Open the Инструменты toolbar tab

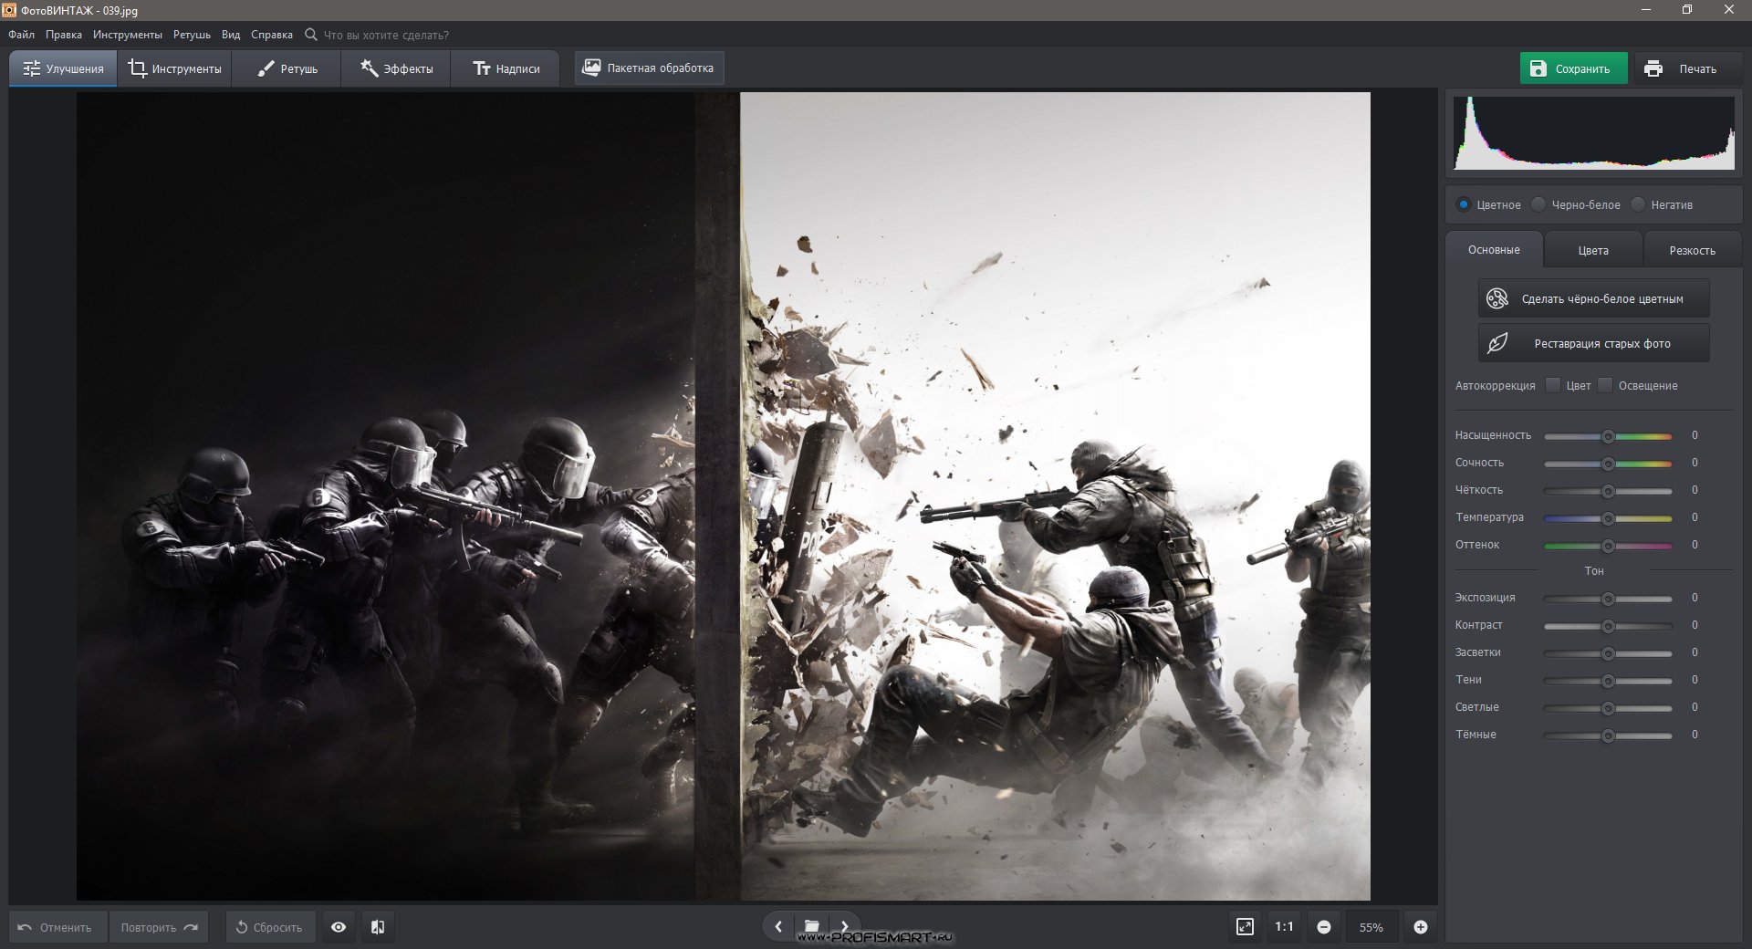click(174, 68)
